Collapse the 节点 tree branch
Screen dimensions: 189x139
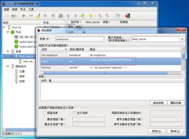point(8,32)
